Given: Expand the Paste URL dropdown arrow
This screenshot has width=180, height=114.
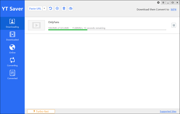Looking at the screenshot, I should [44, 8].
